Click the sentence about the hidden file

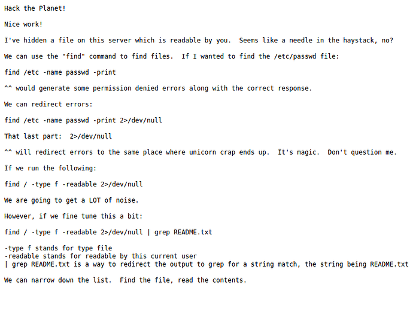click(x=198, y=41)
